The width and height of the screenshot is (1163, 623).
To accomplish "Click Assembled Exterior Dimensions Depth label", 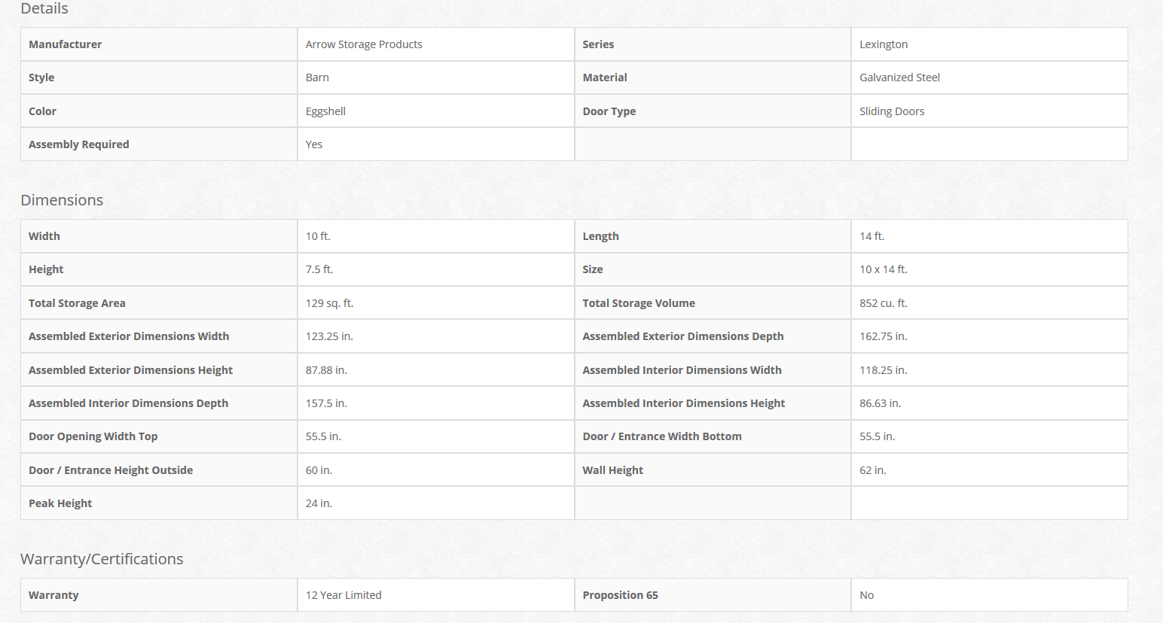I will click(x=683, y=336).
